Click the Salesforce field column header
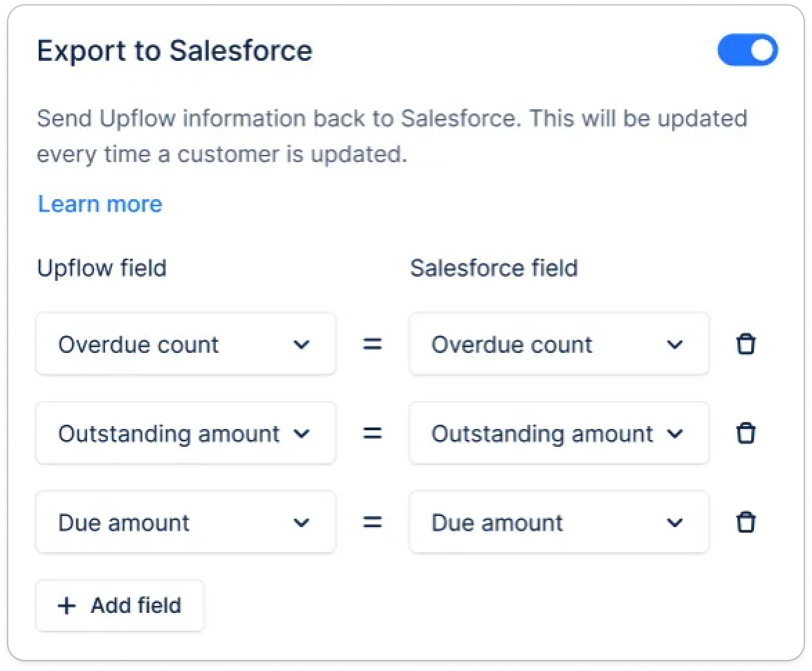 (494, 268)
